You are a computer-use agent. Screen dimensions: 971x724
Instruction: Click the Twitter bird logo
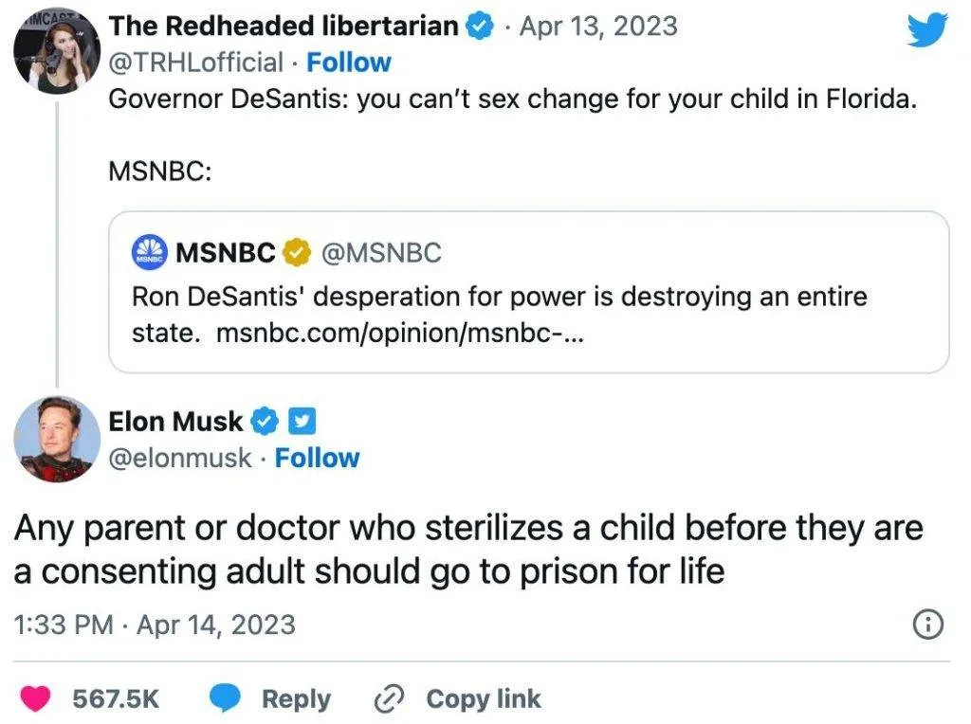[926, 27]
